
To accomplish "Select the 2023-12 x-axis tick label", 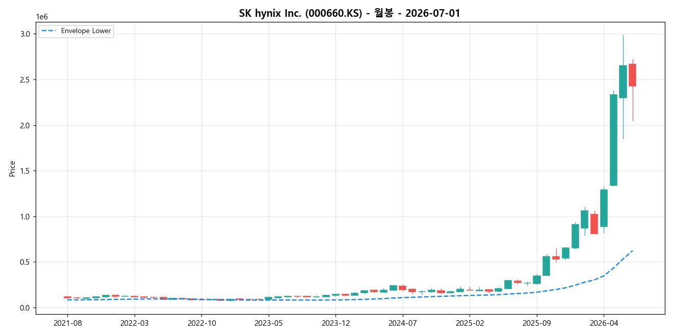I will coord(336,323).
